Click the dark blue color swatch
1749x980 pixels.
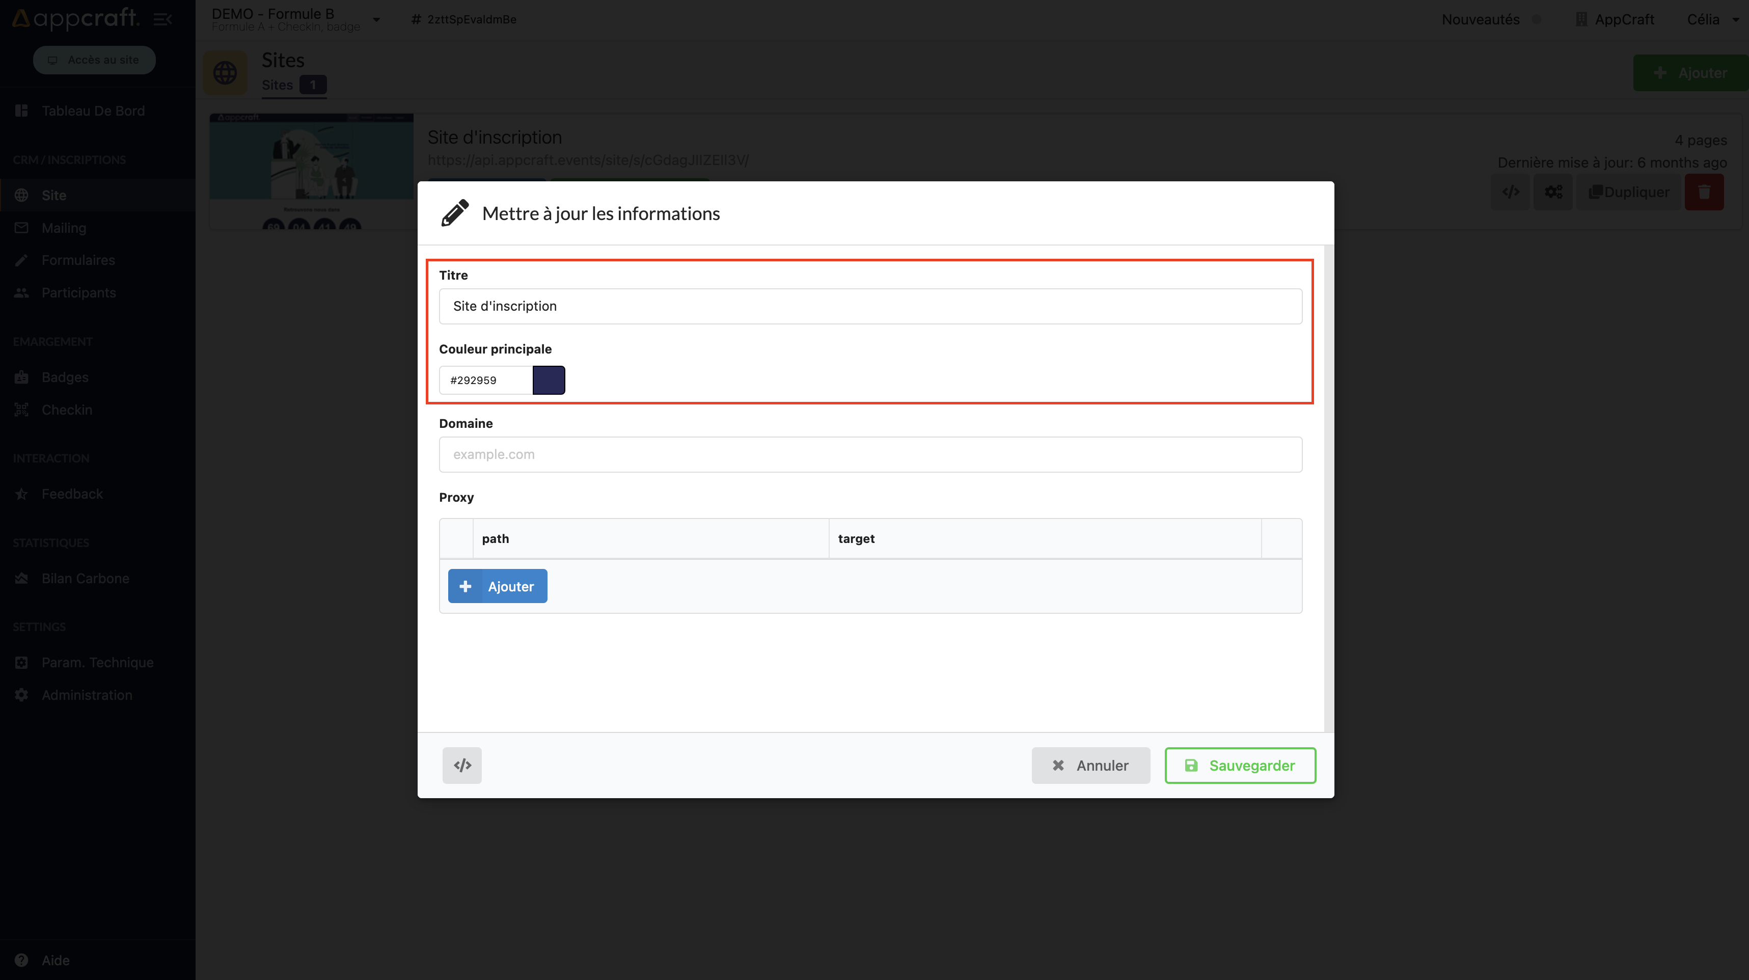549,380
